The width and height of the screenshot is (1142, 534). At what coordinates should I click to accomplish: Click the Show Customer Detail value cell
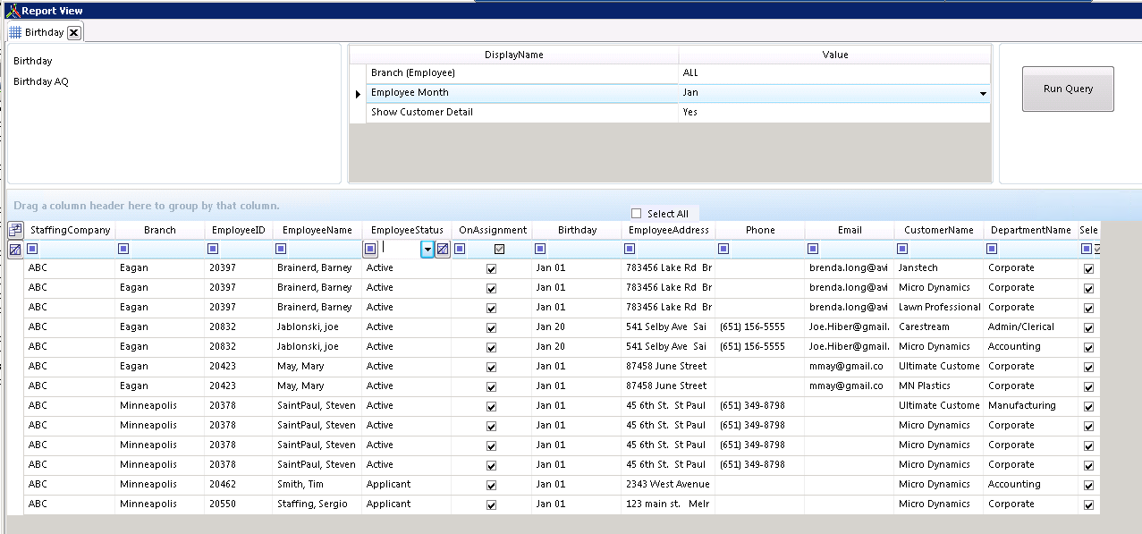tap(833, 113)
